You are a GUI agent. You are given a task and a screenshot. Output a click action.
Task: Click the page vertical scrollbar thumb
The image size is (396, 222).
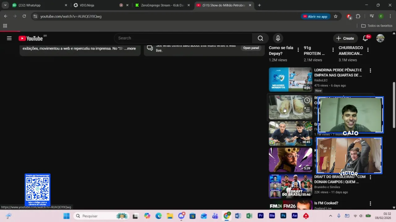[394, 105]
